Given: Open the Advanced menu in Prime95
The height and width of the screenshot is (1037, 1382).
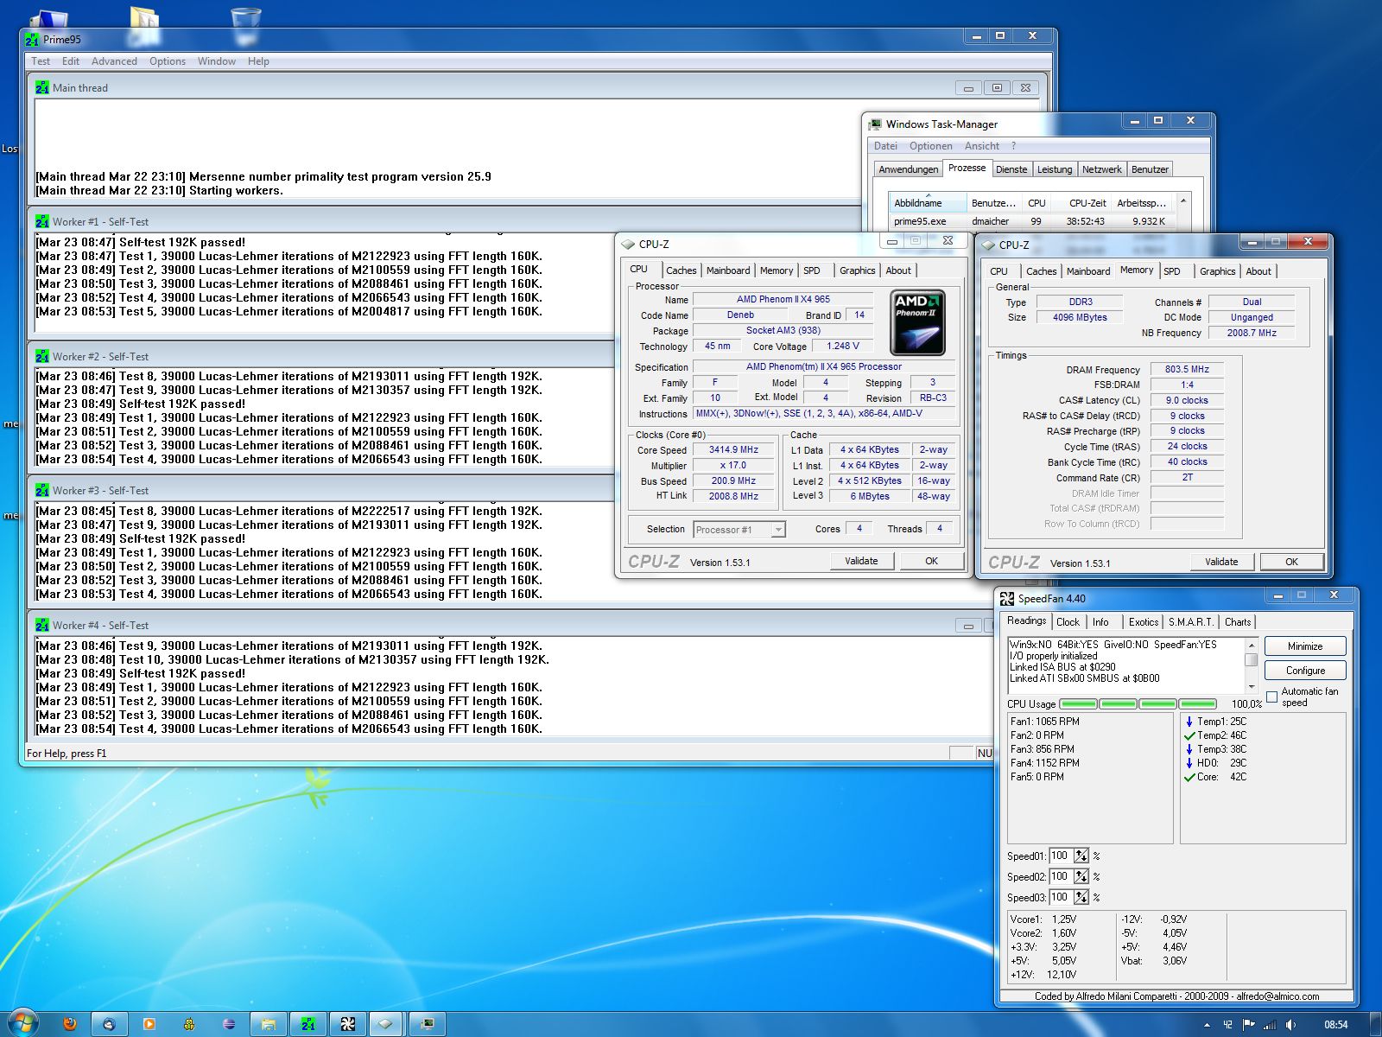Looking at the screenshot, I should (x=114, y=61).
